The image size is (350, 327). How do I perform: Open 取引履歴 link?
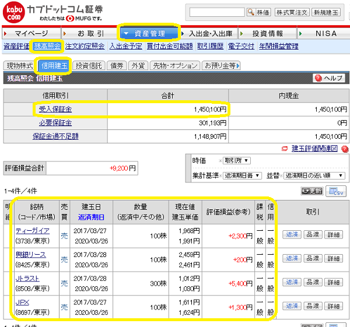click(210, 46)
